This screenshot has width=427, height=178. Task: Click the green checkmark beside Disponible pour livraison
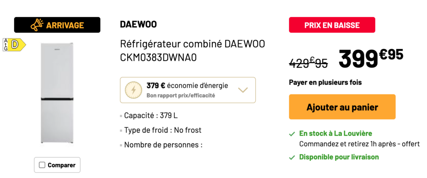292,158
